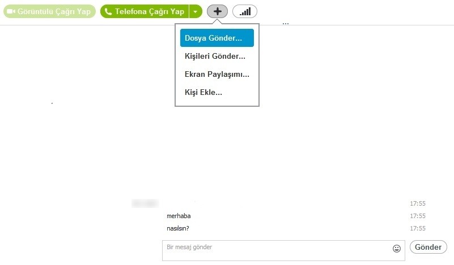Start a call with Görüntülü Çağrı Yap button
The height and width of the screenshot is (265, 454).
click(49, 11)
